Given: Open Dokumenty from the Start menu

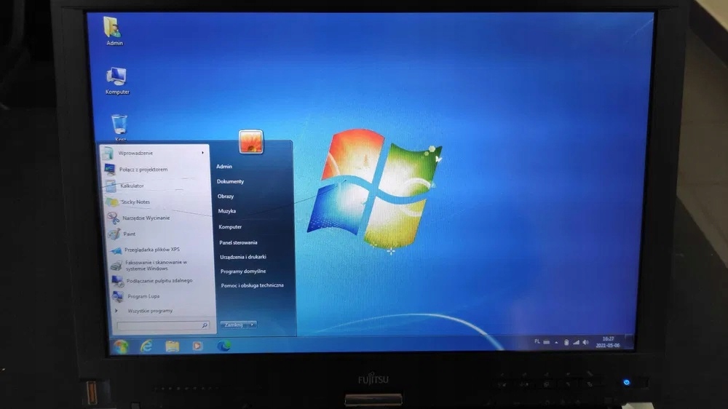Looking at the screenshot, I should [x=230, y=181].
